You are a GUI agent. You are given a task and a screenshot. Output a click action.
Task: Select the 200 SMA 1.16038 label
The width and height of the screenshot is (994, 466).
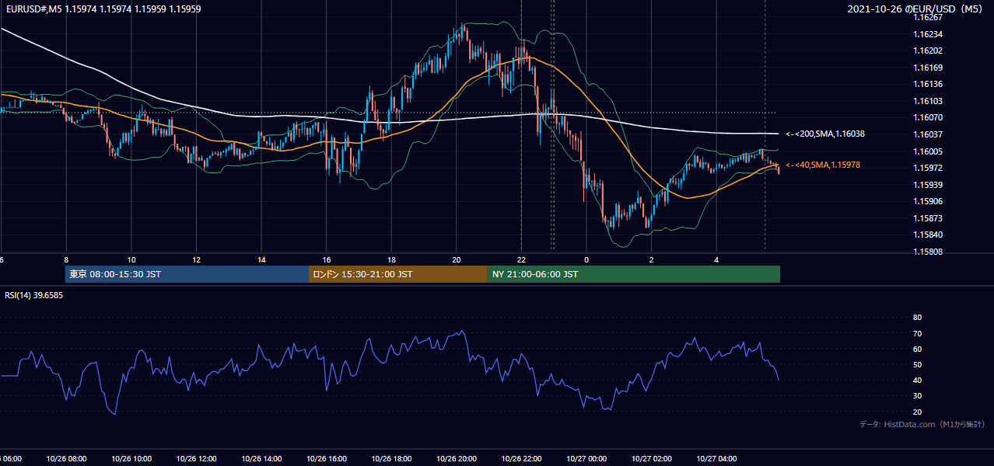click(x=824, y=134)
